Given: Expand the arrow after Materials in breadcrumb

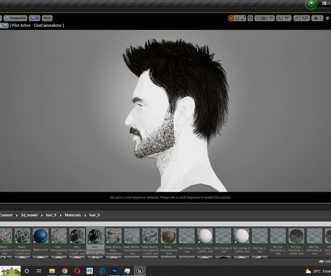Looking at the screenshot, I should (x=86, y=215).
